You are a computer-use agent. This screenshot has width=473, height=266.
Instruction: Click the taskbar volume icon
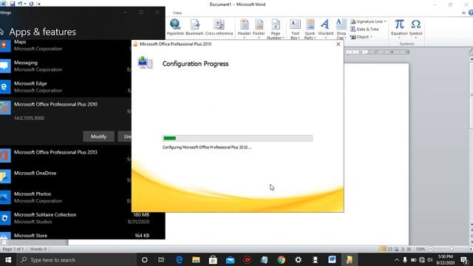(x=430, y=259)
